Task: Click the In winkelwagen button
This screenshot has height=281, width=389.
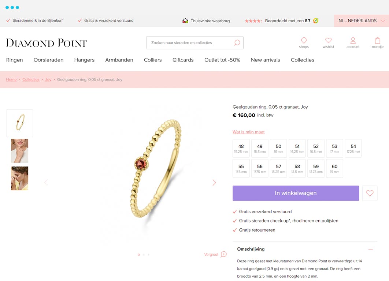Action: (296, 193)
